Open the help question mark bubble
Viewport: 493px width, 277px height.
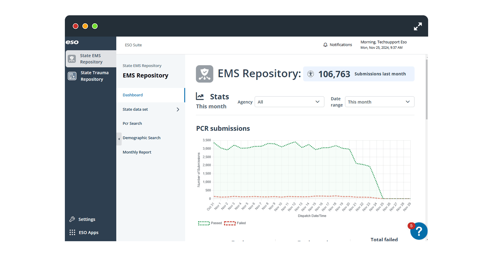point(419,231)
